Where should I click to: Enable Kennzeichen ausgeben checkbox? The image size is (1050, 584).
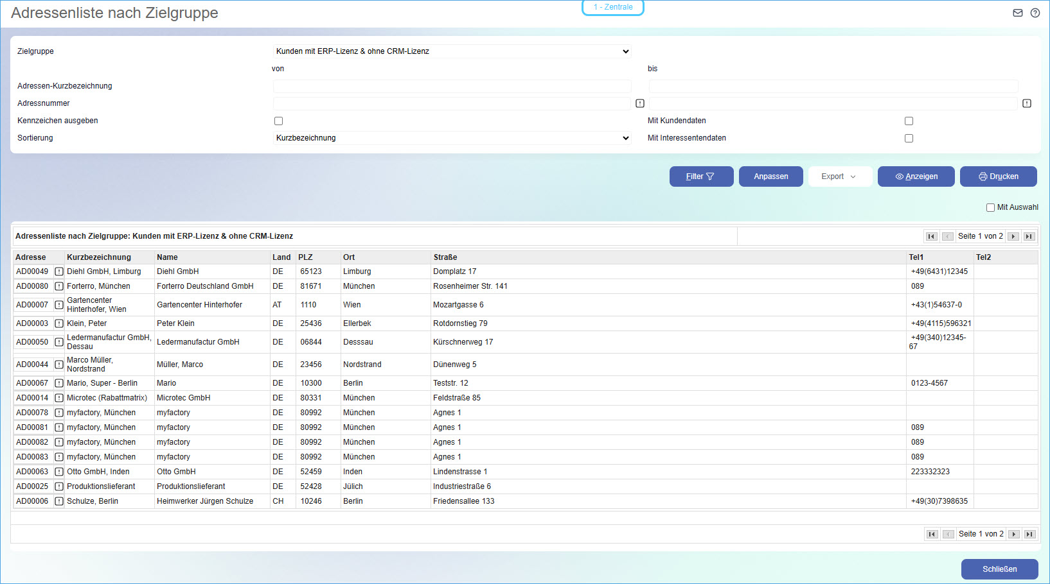coord(278,121)
